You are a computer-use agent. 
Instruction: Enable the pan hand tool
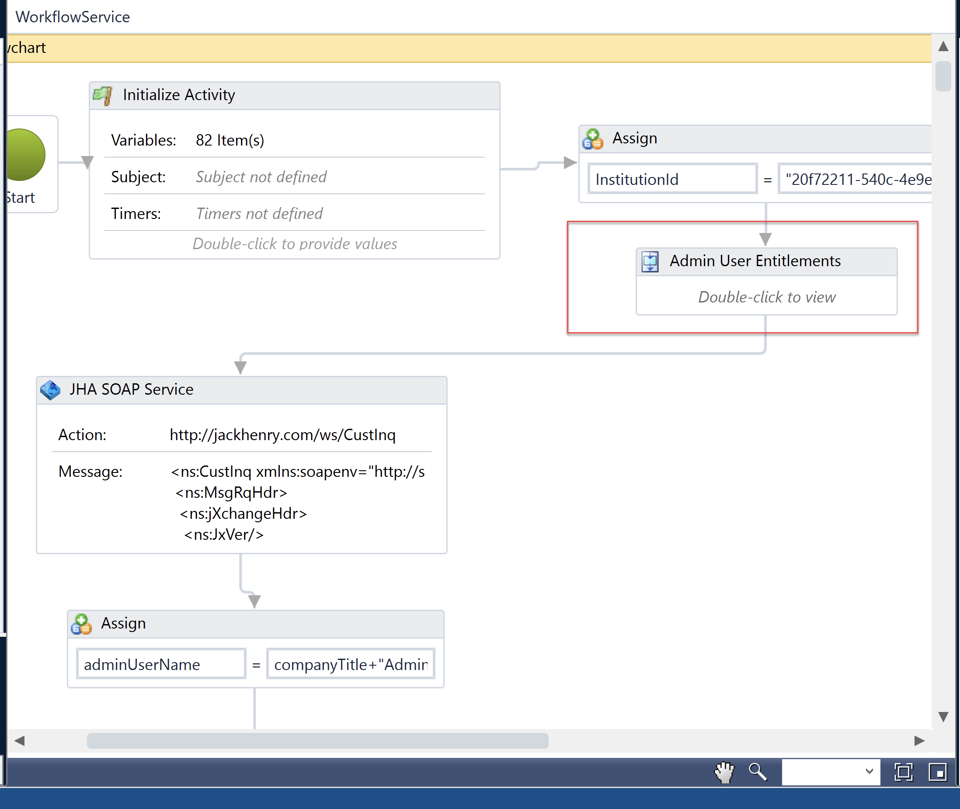(725, 772)
